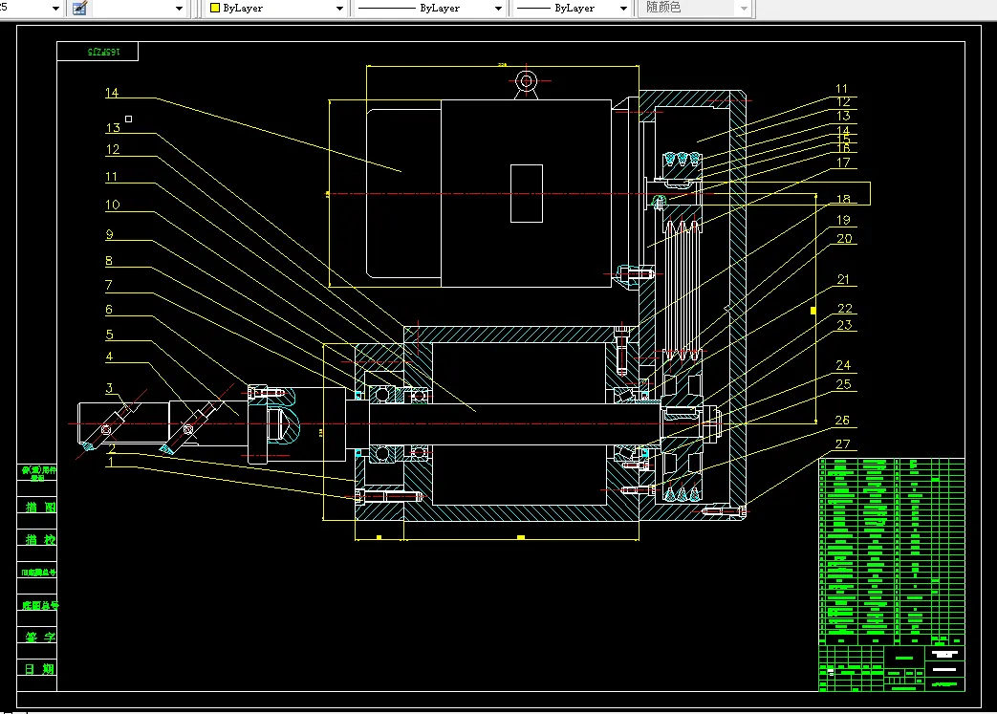Select part callout number 24
Screen dimensions: 997x714
coord(843,365)
